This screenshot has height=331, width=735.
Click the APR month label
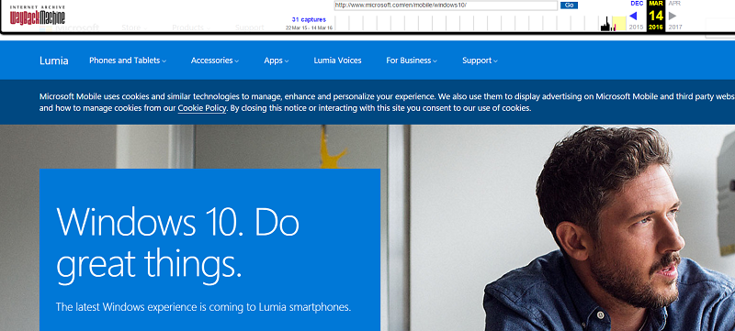tap(674, 4)
